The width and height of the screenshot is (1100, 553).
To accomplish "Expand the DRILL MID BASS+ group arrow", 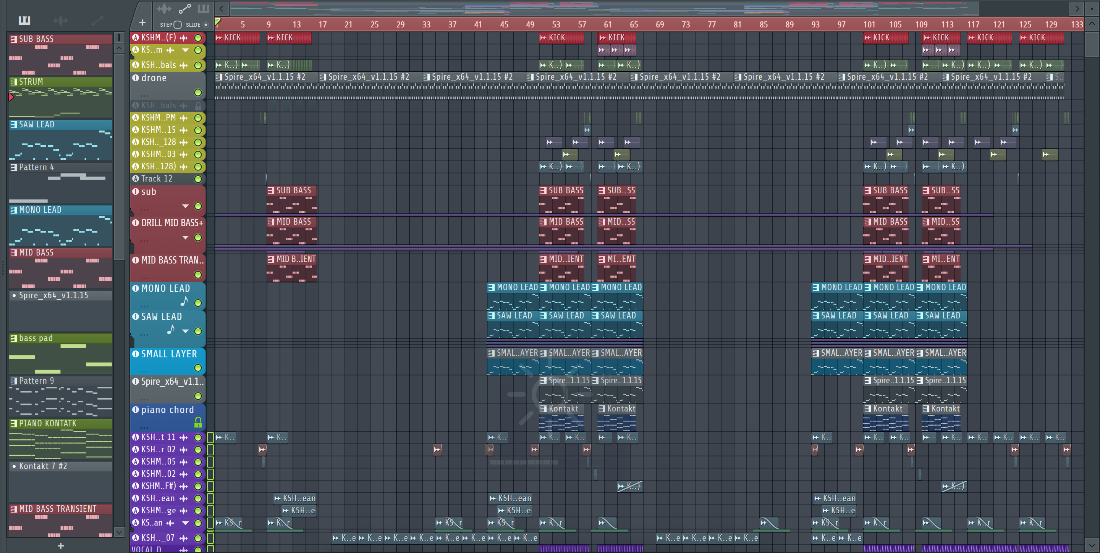I will point(185,238).
